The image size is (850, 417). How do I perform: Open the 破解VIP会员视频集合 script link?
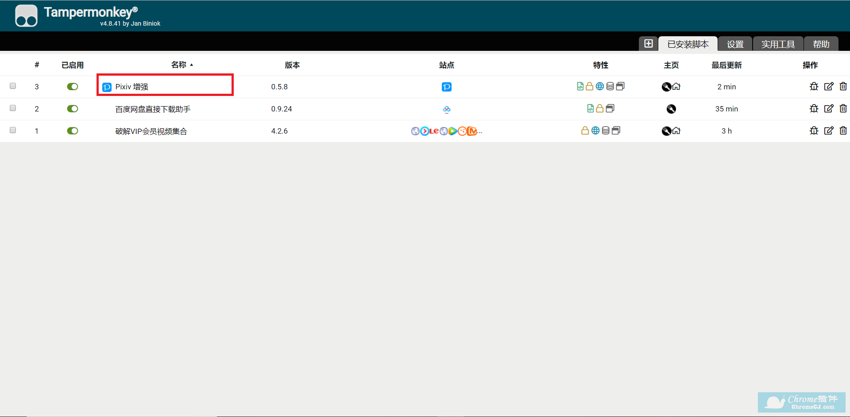(151, 131)
